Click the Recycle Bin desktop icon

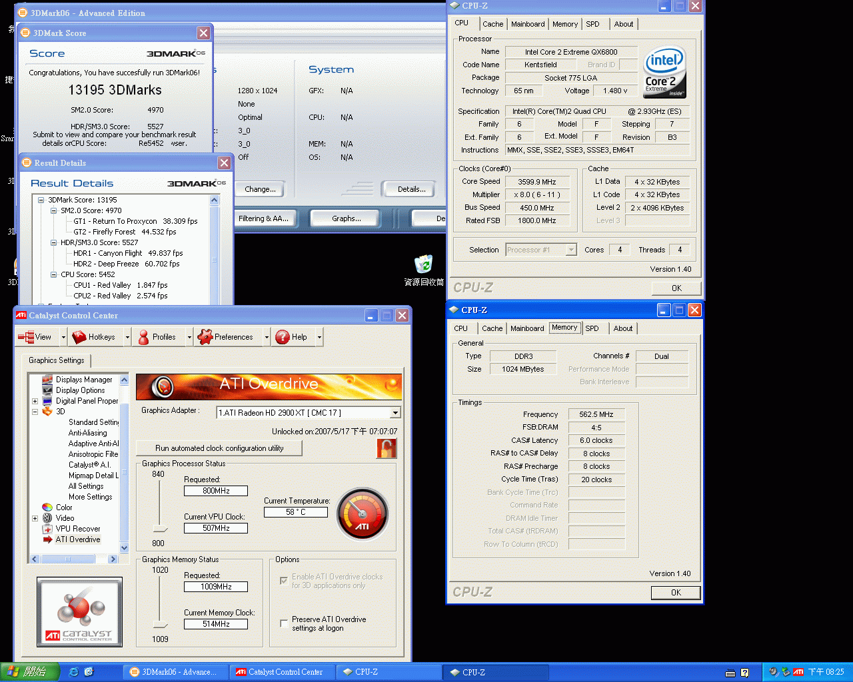point(423,264)
